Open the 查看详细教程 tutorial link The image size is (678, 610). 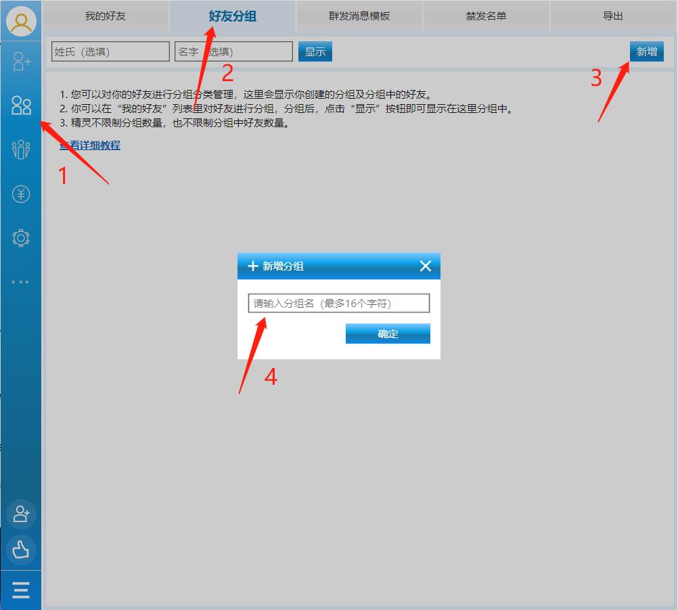89,145
